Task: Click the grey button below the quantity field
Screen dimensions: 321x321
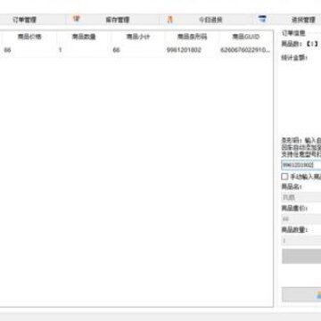Action: click(x=301, y=256)
